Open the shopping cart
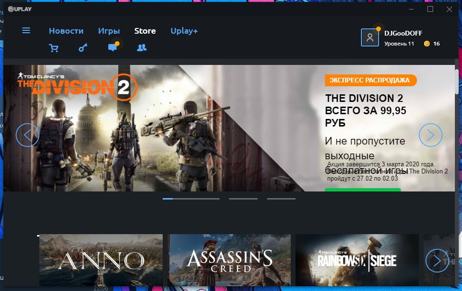Screen dimensions: 462x291 coord(54,48)
